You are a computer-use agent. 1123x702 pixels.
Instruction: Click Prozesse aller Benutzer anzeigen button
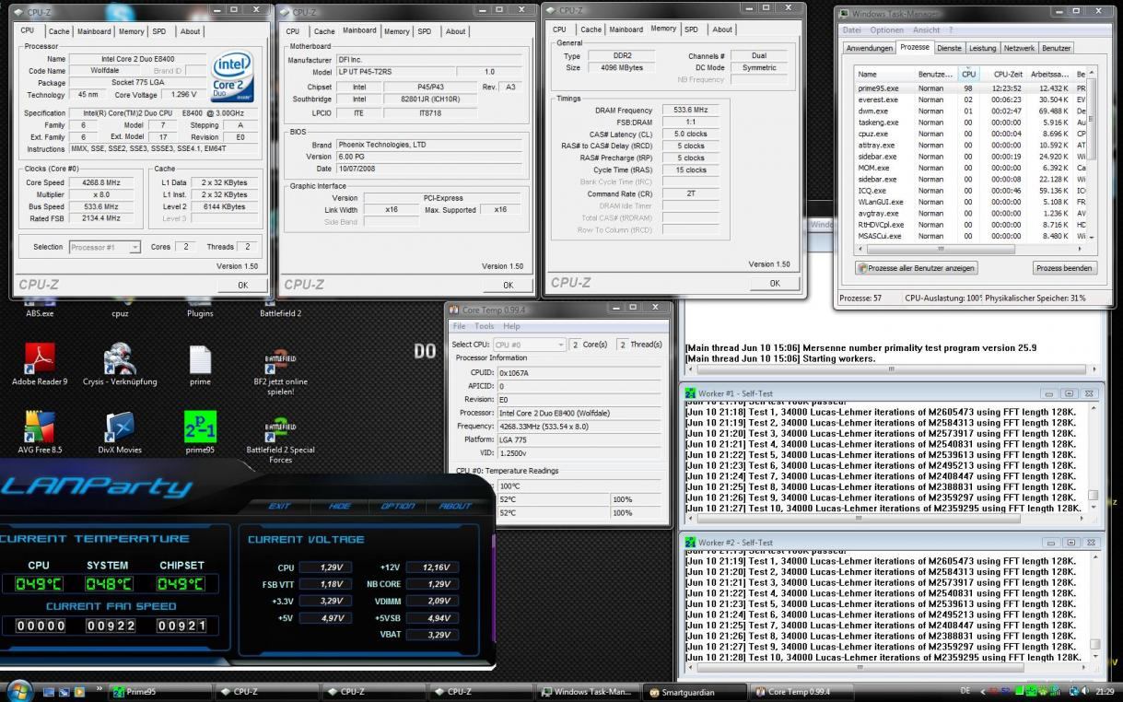pyautogui.click(x=916, y=268)
